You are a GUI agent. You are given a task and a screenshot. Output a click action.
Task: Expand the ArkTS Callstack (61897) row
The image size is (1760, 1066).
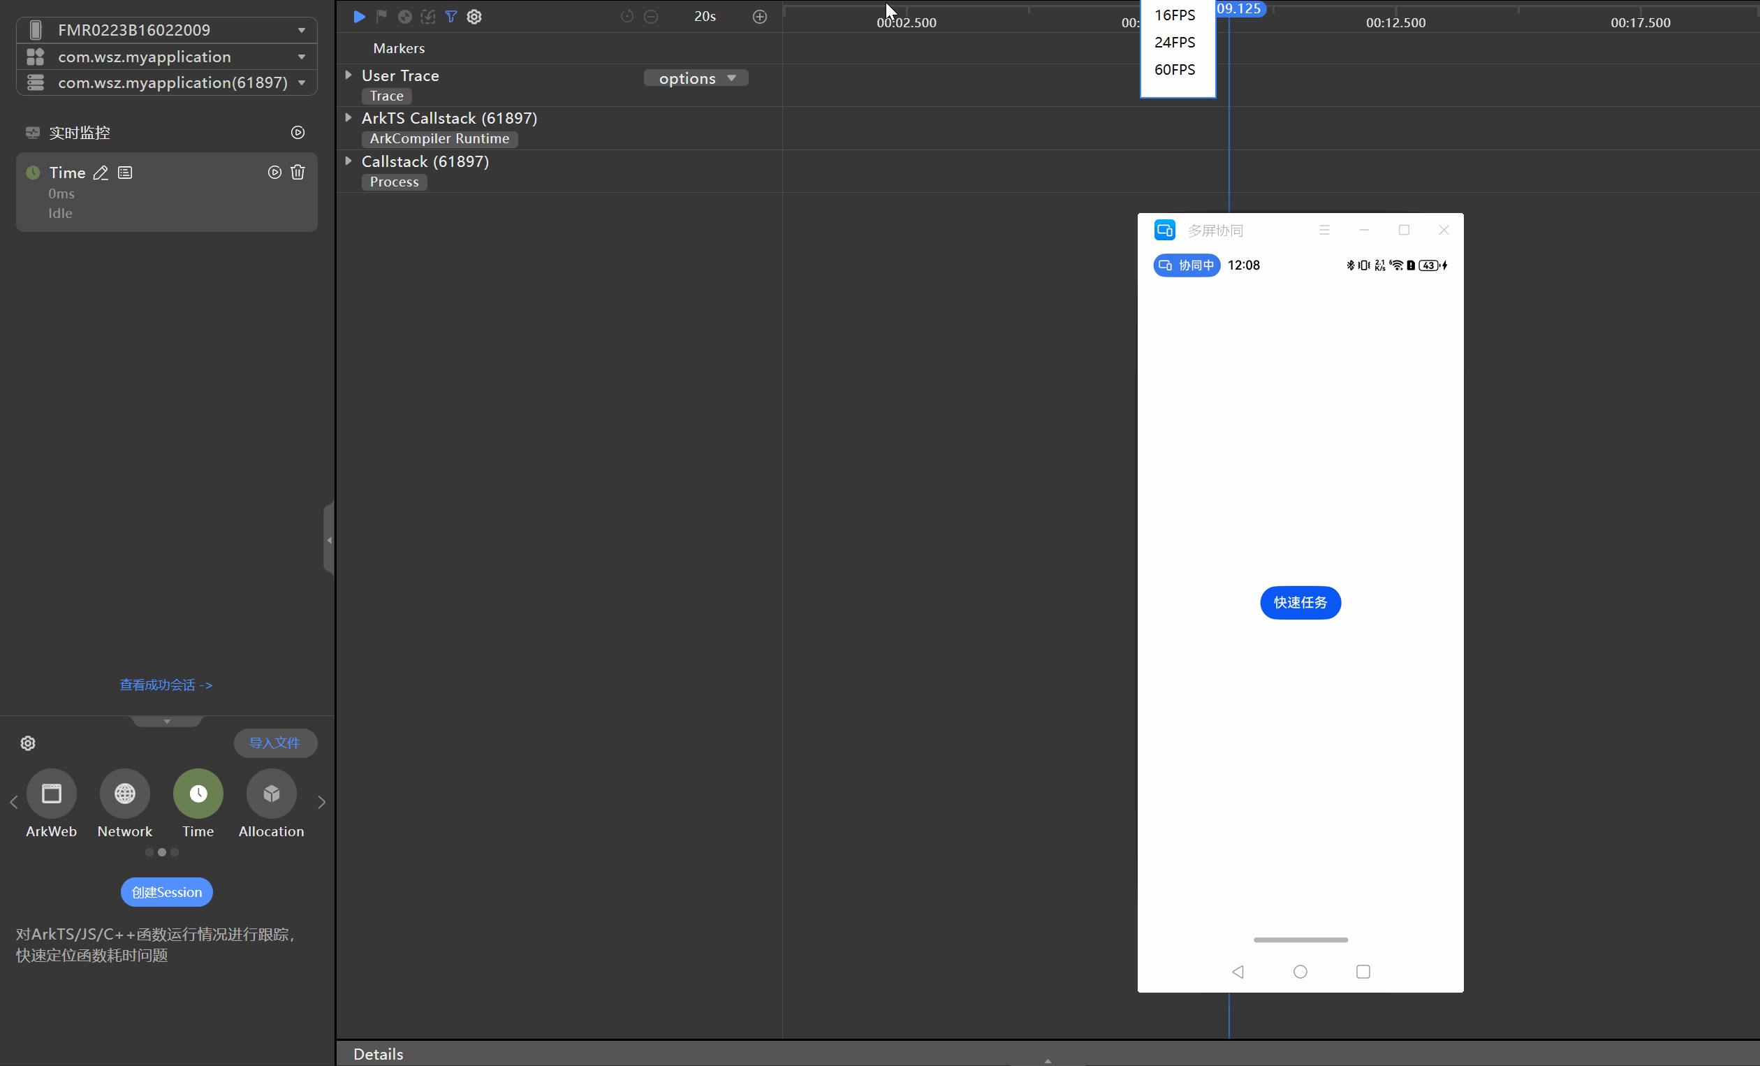click(349, 117)
